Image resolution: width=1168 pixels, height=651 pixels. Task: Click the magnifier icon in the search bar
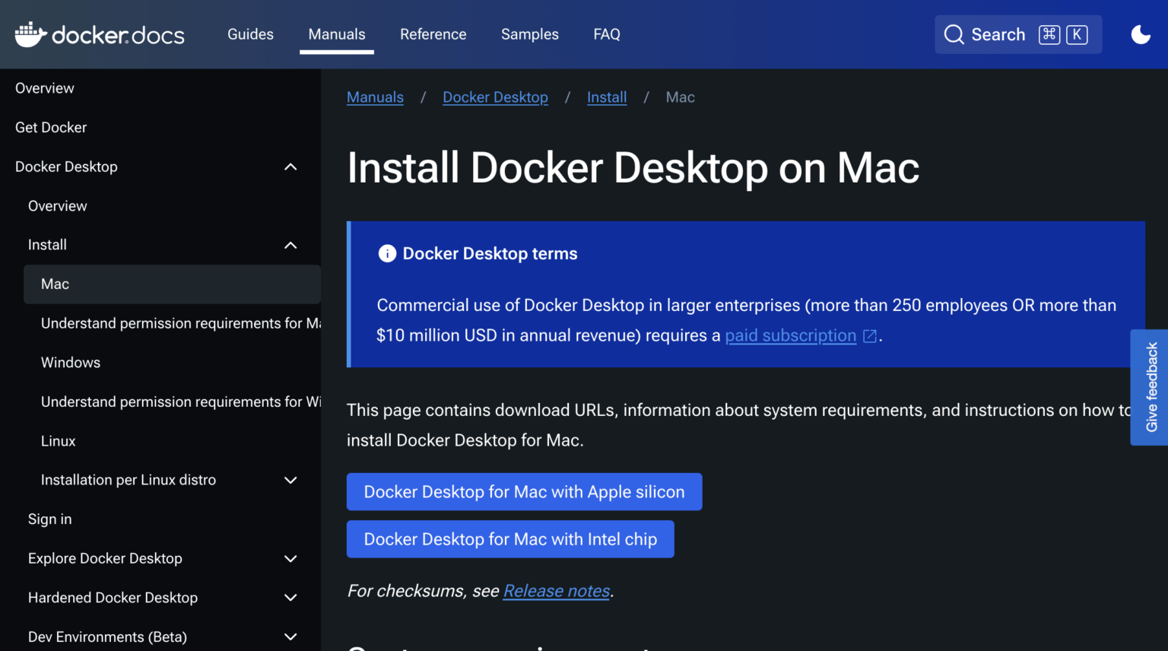(954, 33)
